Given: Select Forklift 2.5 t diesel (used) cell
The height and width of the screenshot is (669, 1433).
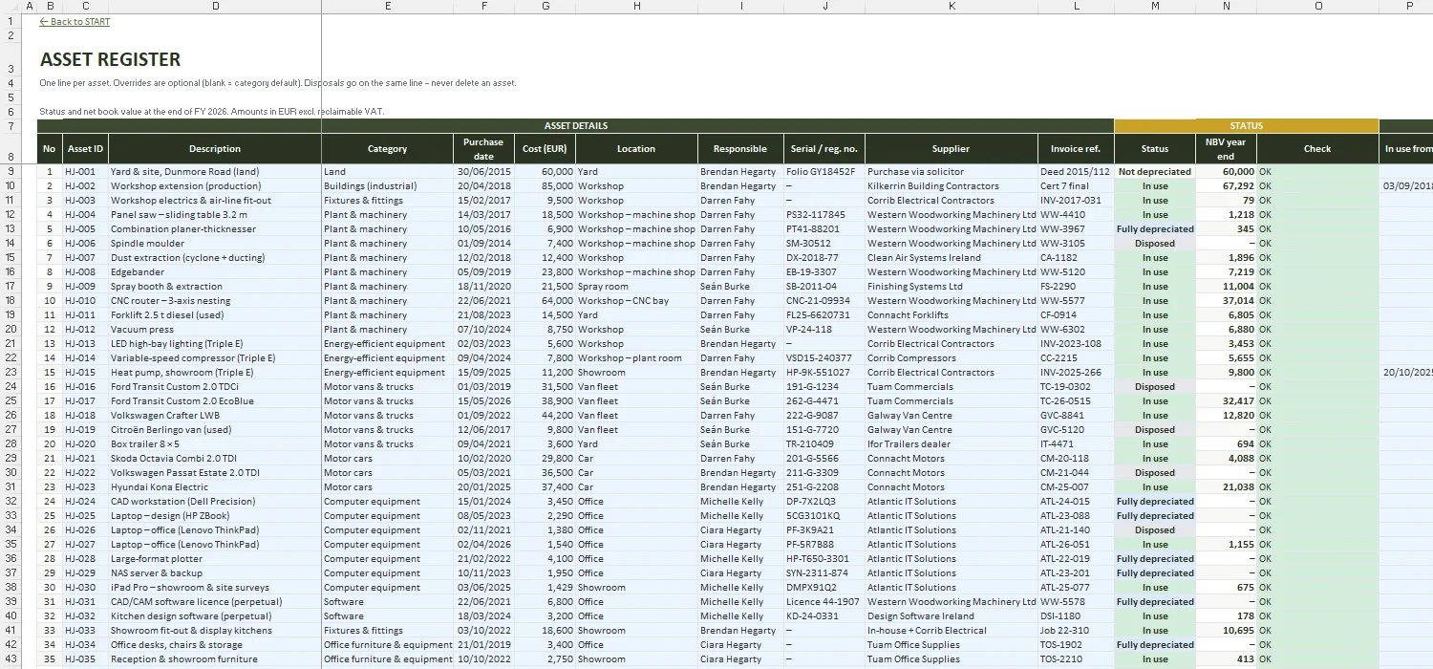Looking at the screenshot, I should pos(215,315).
